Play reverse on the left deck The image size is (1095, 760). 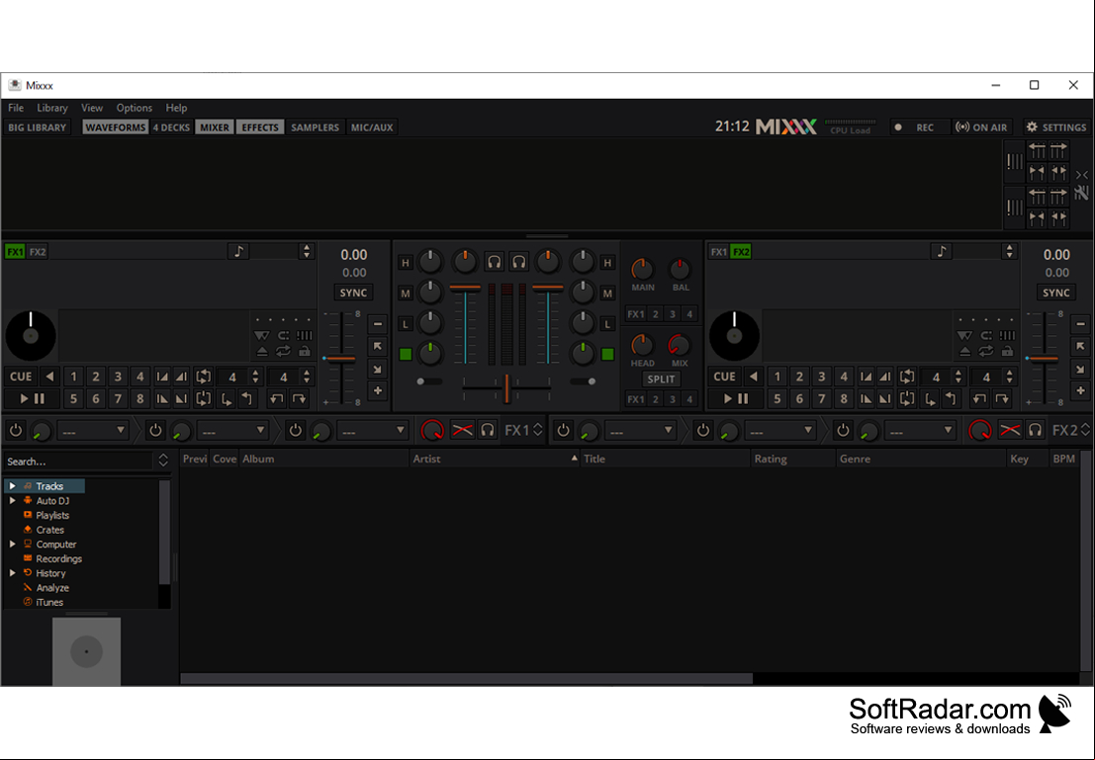(49, 377)
